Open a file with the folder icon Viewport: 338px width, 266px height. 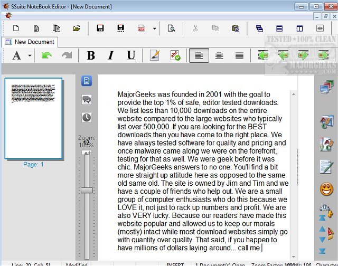point(77,28)
